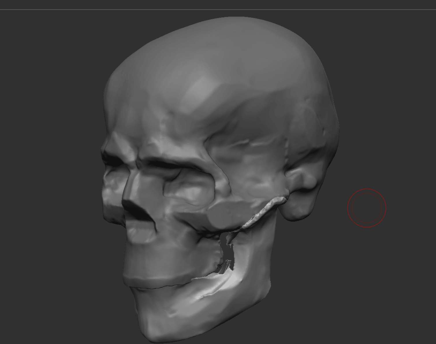Click the thin divider line above the canvas
Screen dimensions: 436x344
tap(218, 10)
